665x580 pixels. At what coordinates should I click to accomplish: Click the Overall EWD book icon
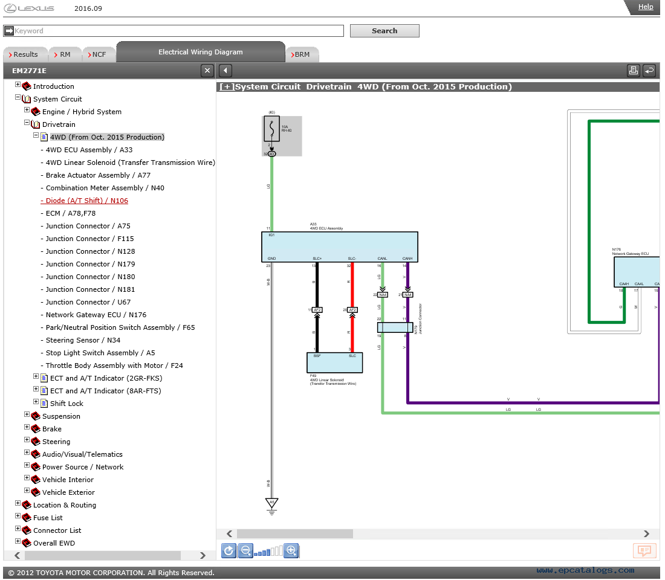[26, 544]
